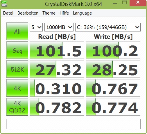The height and width of the screenshot is (134, 147).
Task: Click the empty comment field at the bottom
Action: (x=73, y=124)
